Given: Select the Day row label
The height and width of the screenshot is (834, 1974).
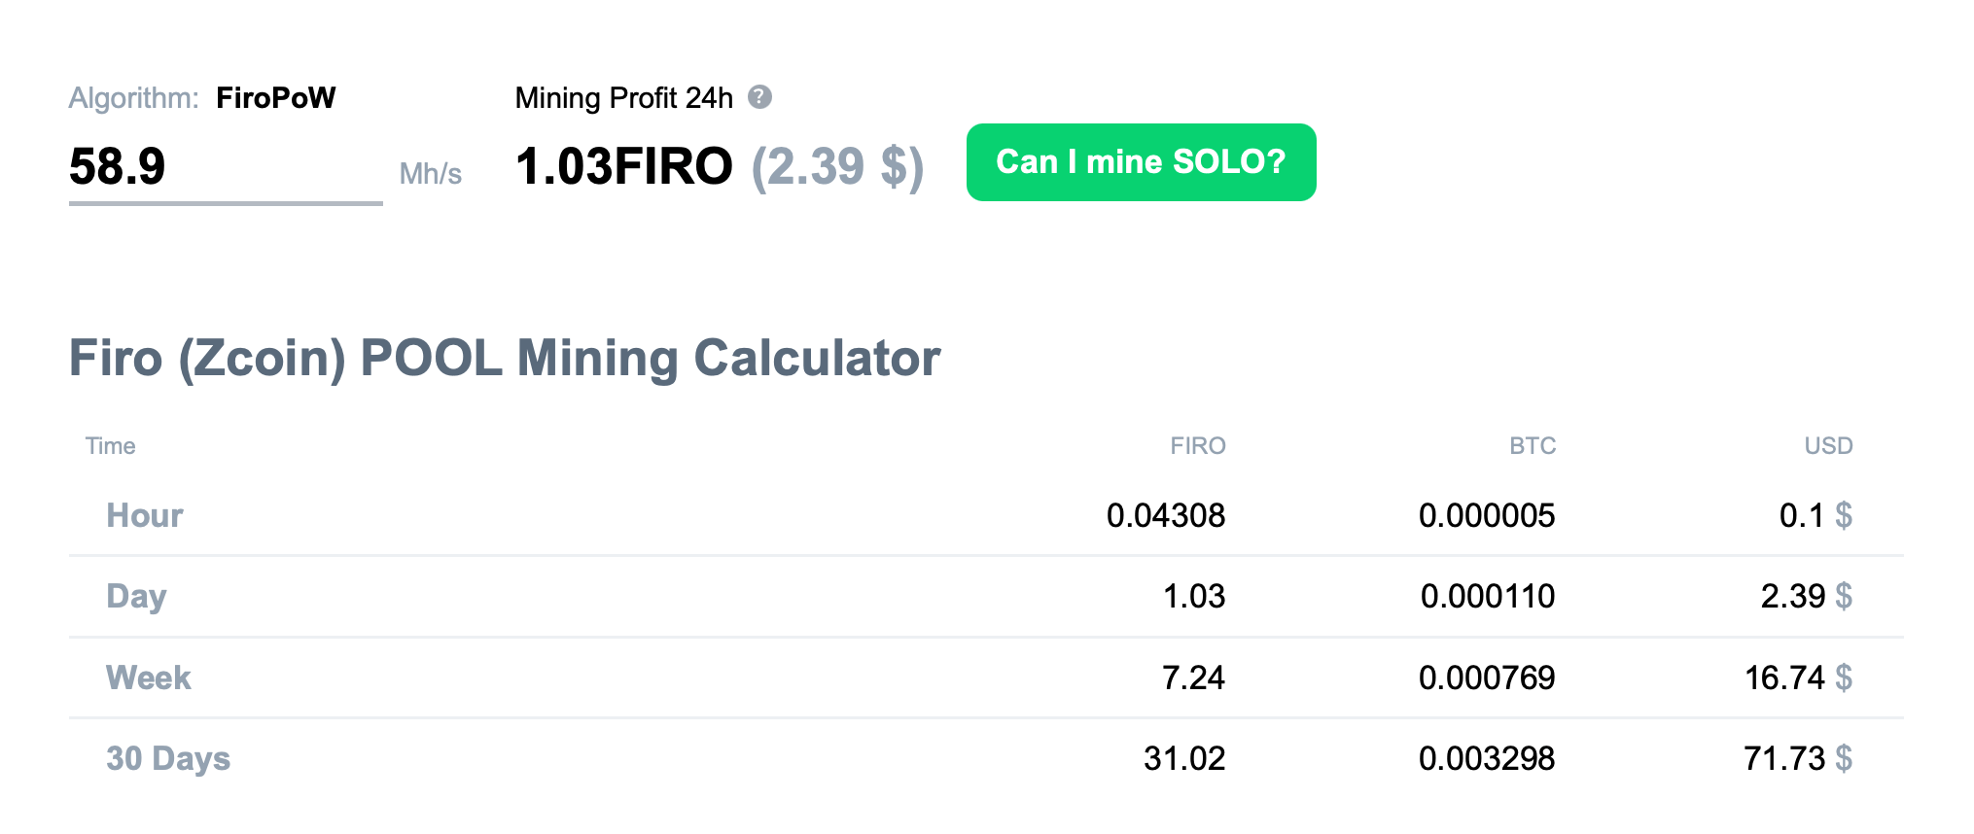Looking at the screenshot, I should (x=136, y=596).
